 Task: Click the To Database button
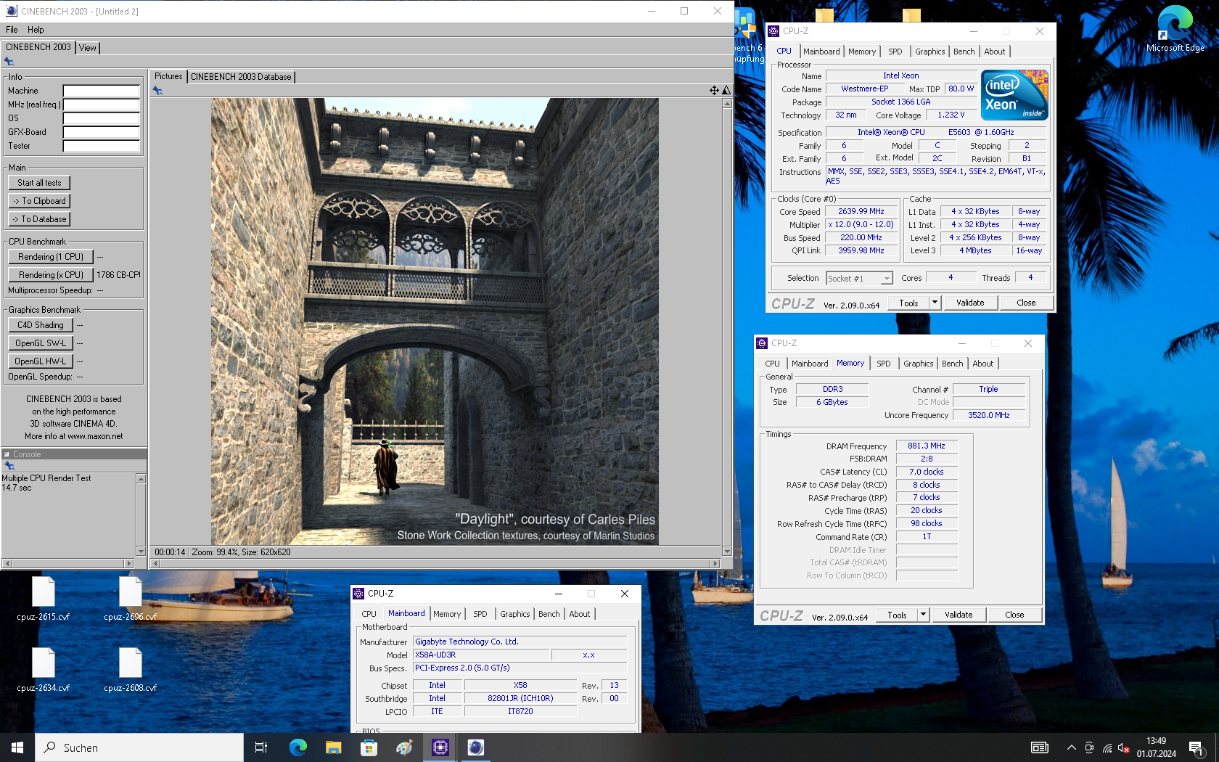(x=39, y=219)
